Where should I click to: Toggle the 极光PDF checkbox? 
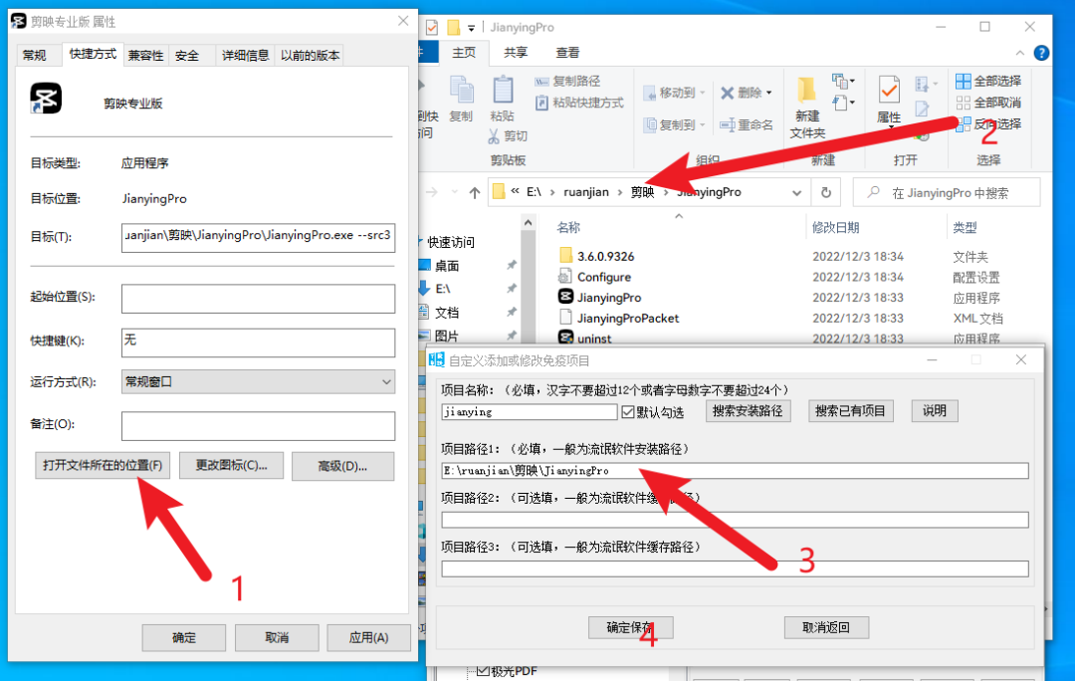pos(483,671)
